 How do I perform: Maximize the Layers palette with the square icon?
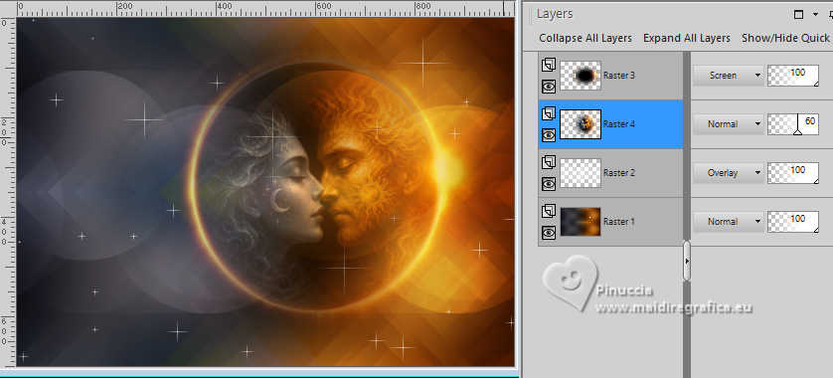[x=798, y=15]
